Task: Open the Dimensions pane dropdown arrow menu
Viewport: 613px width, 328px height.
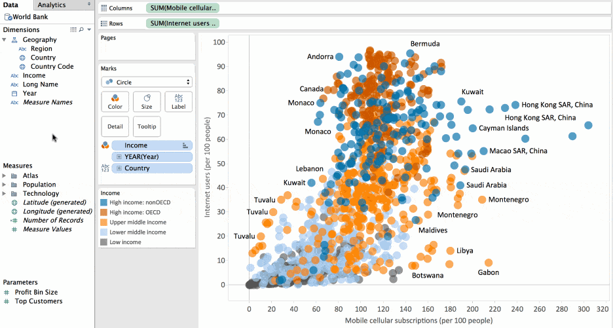Action: pos(90,30)
